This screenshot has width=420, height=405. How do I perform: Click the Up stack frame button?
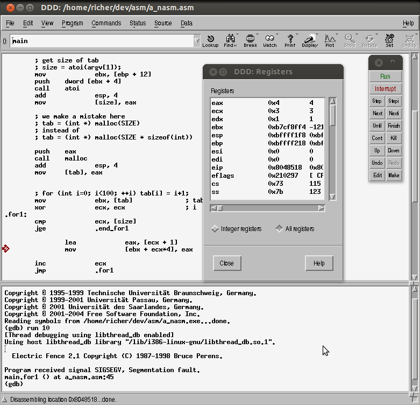377,150
